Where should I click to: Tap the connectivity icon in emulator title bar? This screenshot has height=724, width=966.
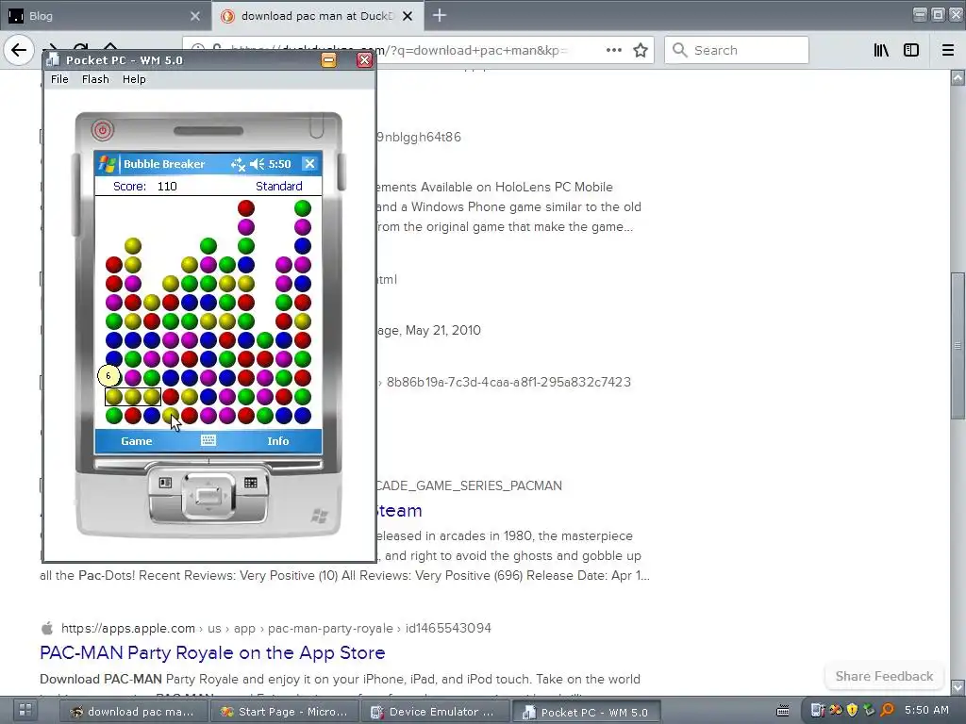point(238,164)
